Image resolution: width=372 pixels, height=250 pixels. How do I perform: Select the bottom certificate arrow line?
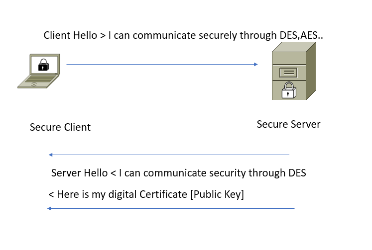(x=171, y=208)
